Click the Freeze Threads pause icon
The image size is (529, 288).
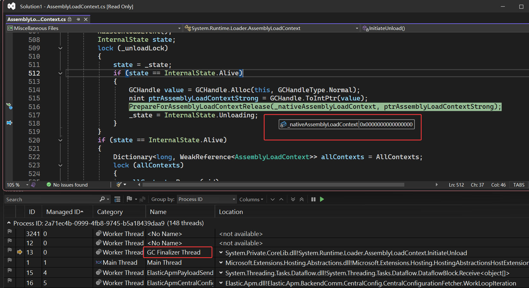313,199
